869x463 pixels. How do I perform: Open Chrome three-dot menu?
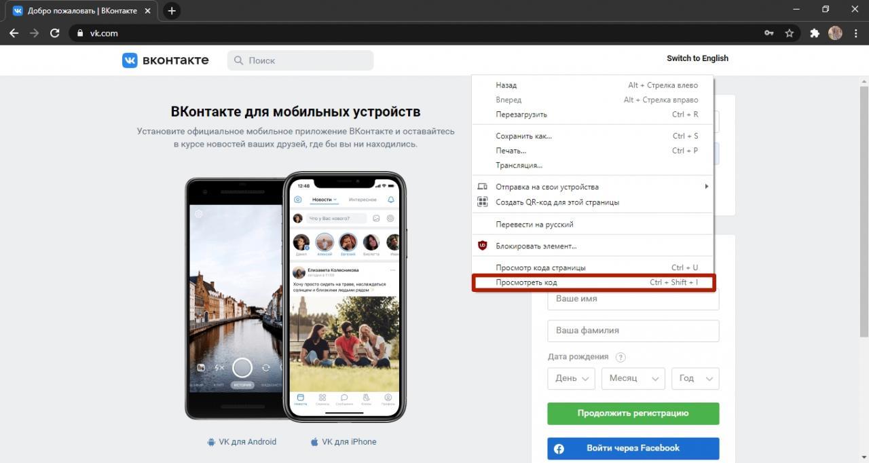click(855, 33)
